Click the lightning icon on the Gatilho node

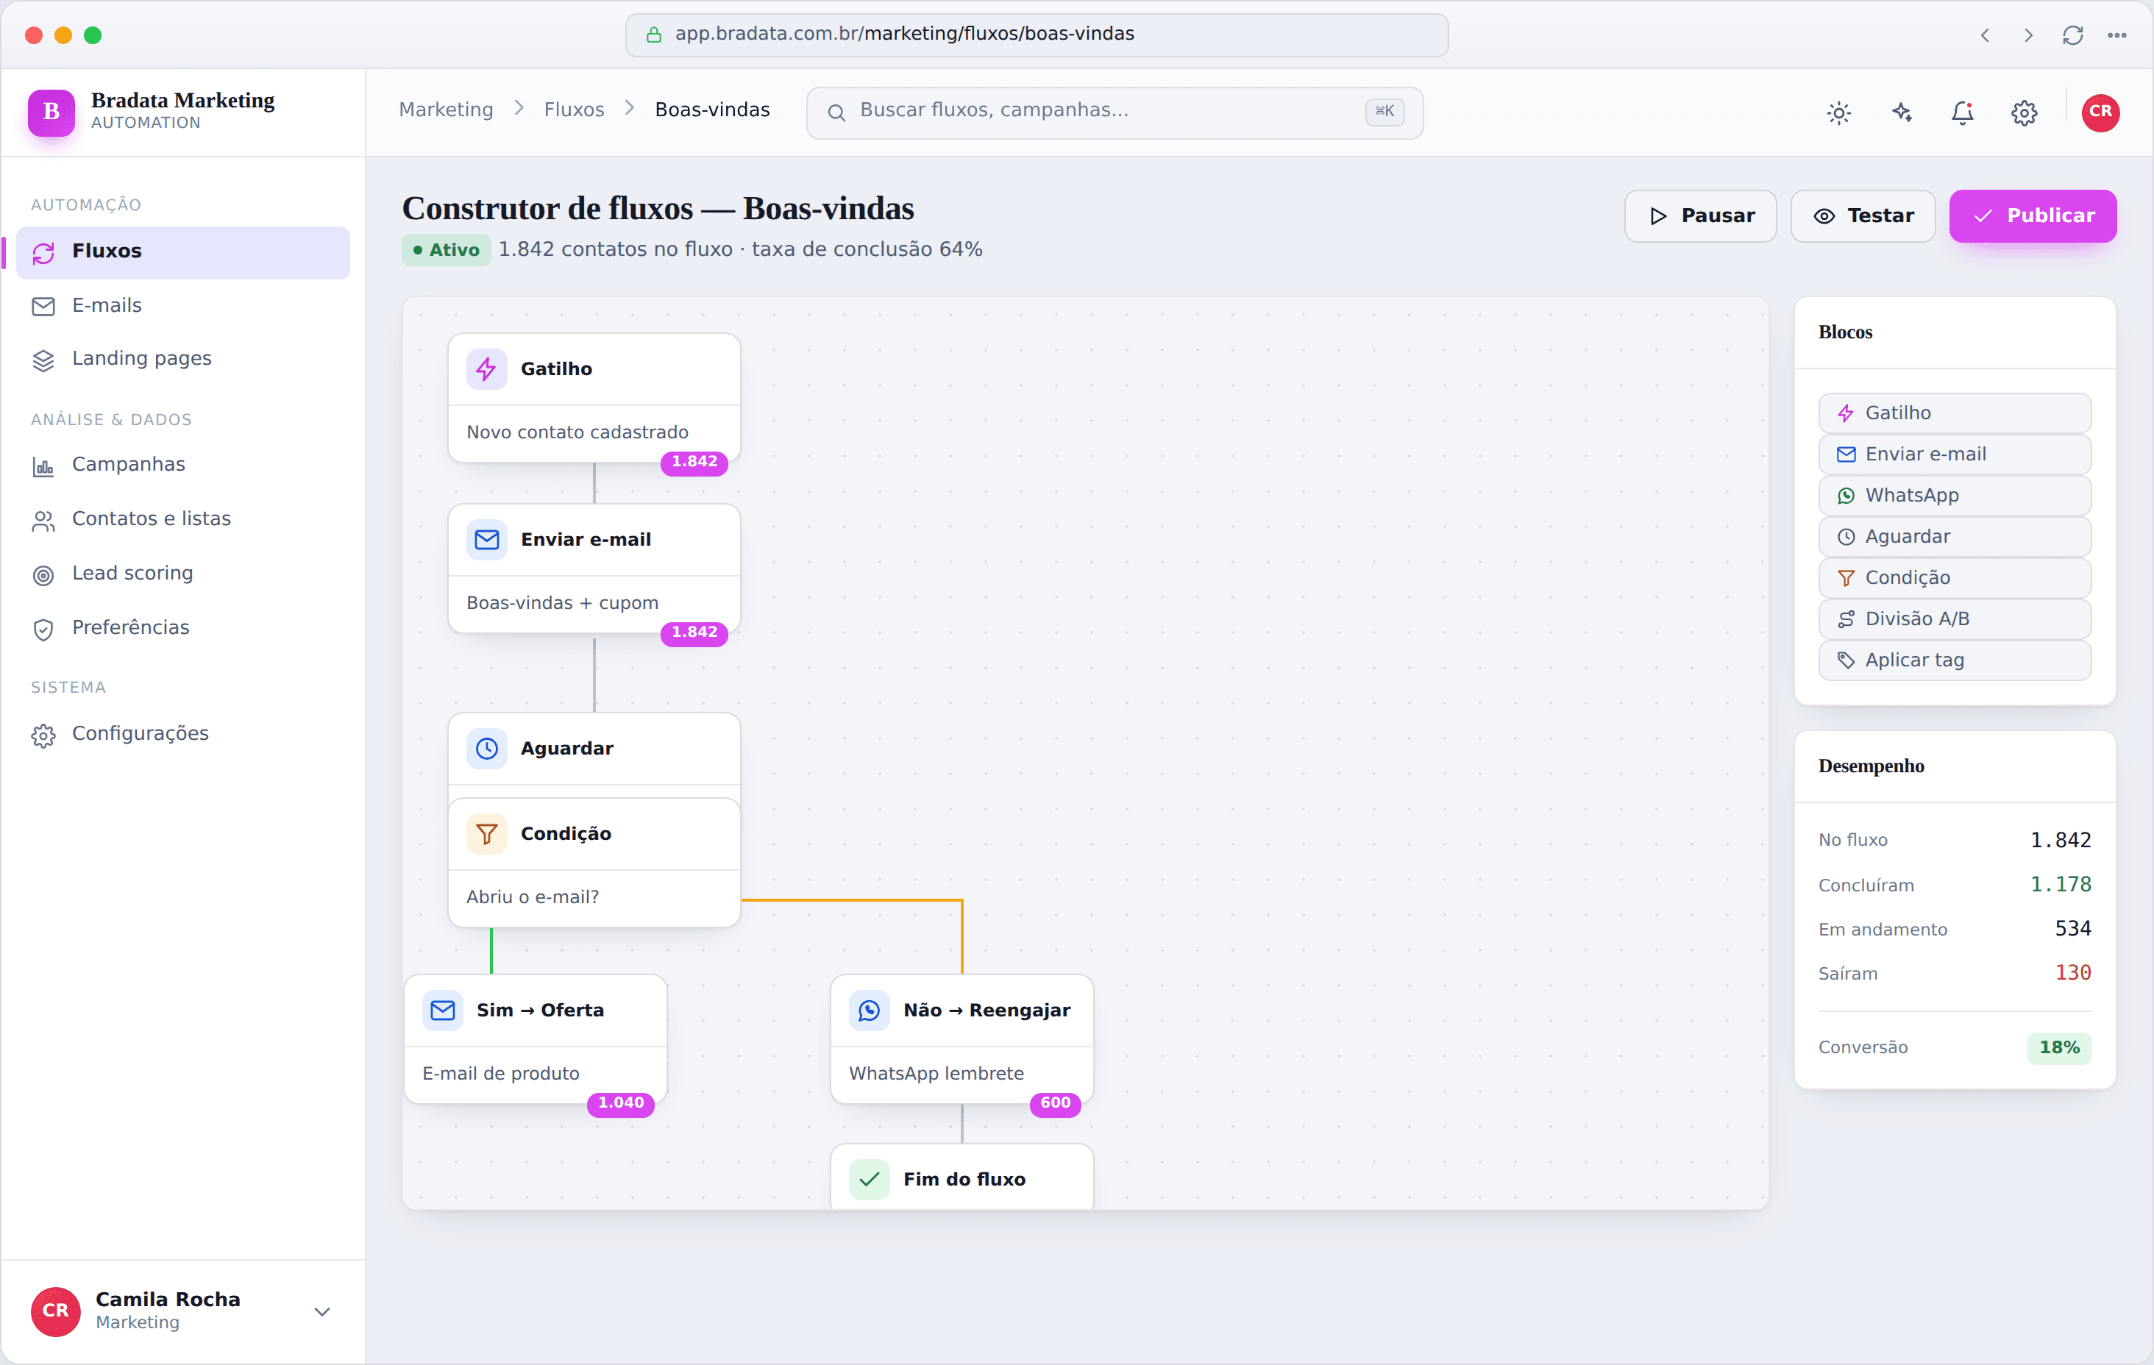(486, 368)
